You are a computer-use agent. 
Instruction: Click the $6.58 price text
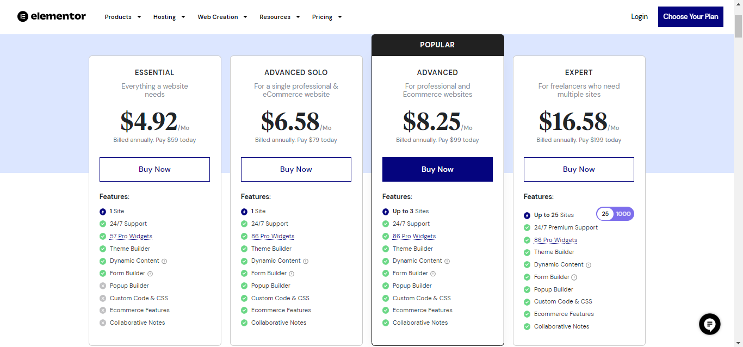290,121
